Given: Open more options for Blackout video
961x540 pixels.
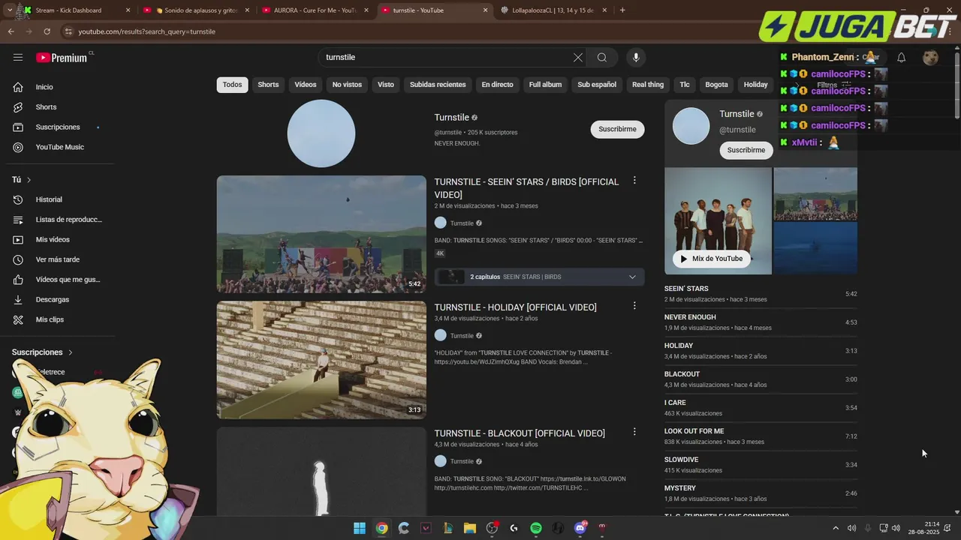Looking at the screenshot, I should 634,432.
